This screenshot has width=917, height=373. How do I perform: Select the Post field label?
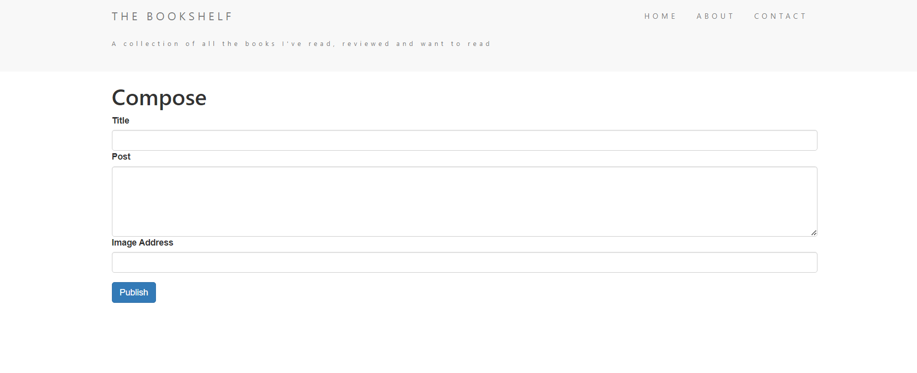tap(121, 157)
